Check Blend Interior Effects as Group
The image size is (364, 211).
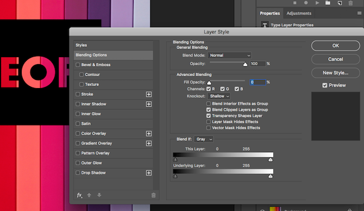pyautogui.click(x=209, y=104)
